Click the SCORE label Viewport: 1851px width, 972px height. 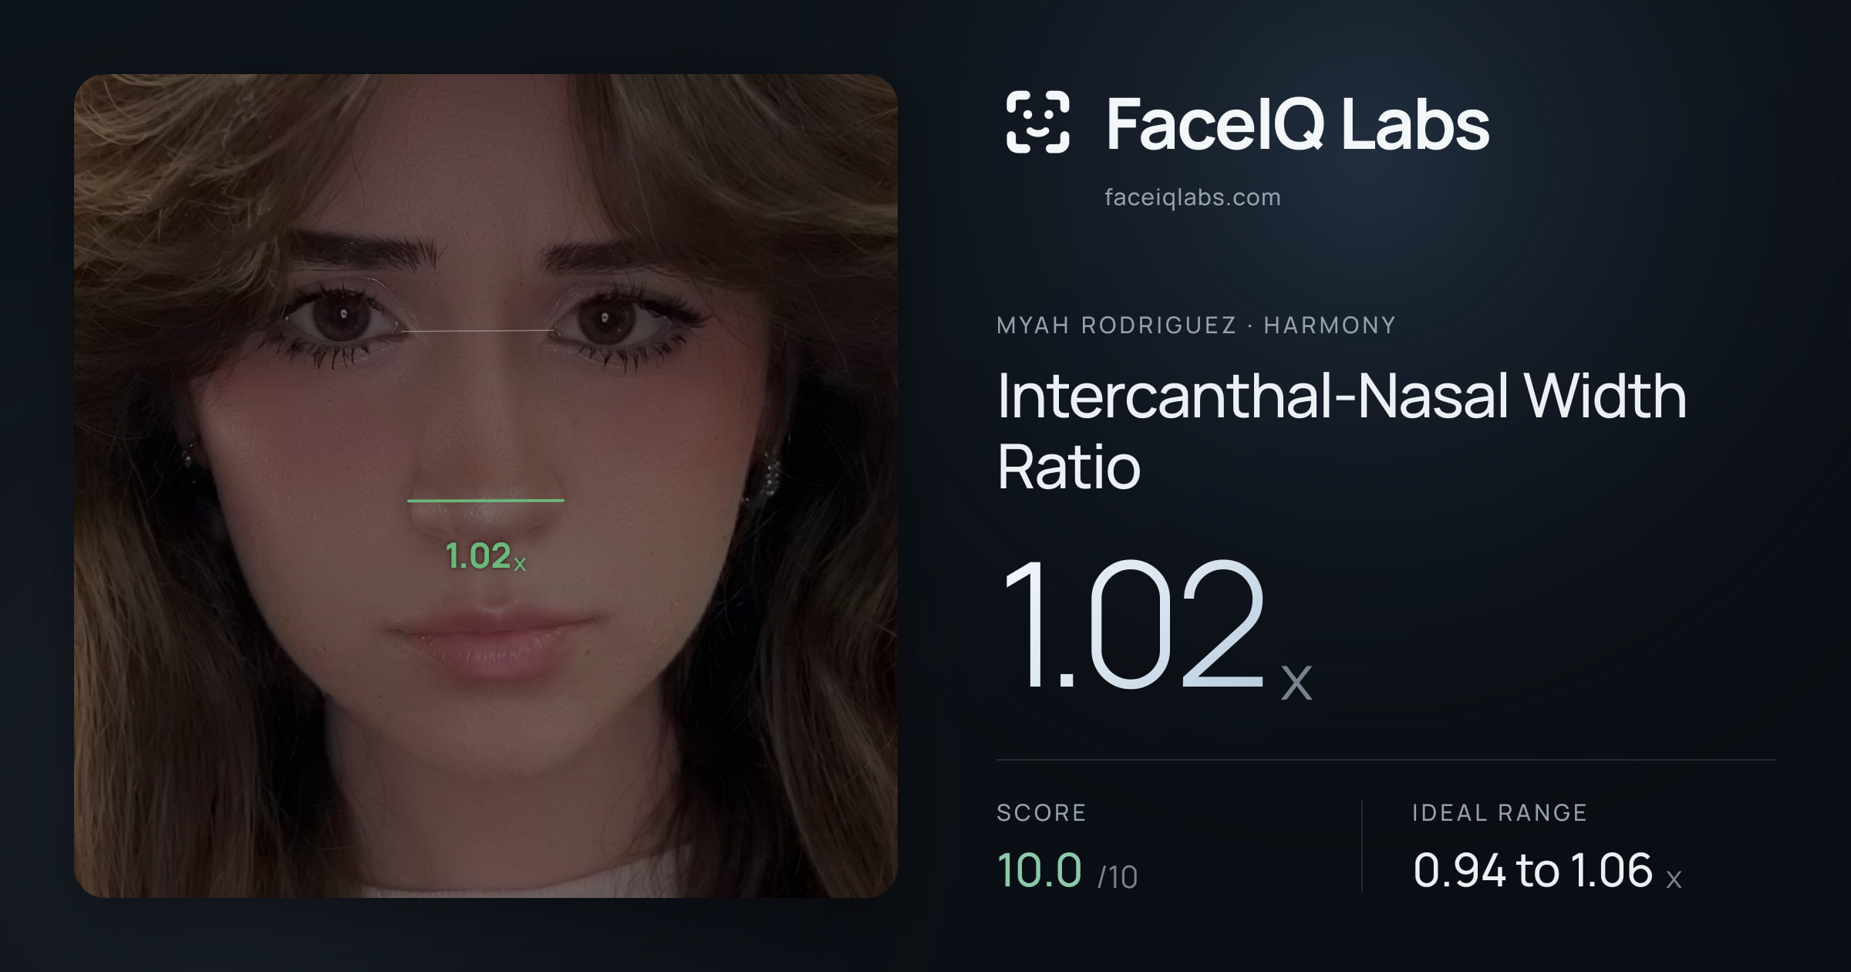pyautogui.click(x=1041, y=812)
